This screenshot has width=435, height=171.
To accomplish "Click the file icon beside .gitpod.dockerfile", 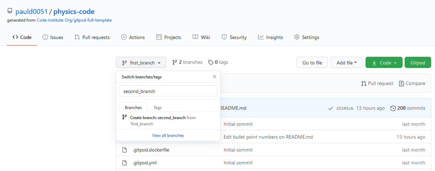I will coord(125,150).
